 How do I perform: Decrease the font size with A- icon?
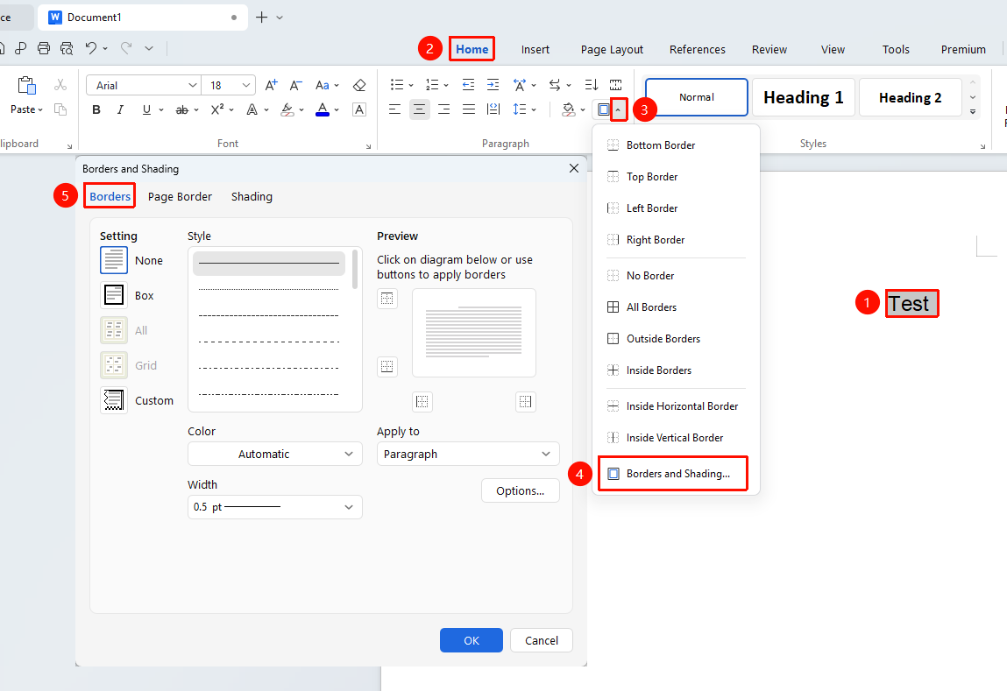(295, 85)
